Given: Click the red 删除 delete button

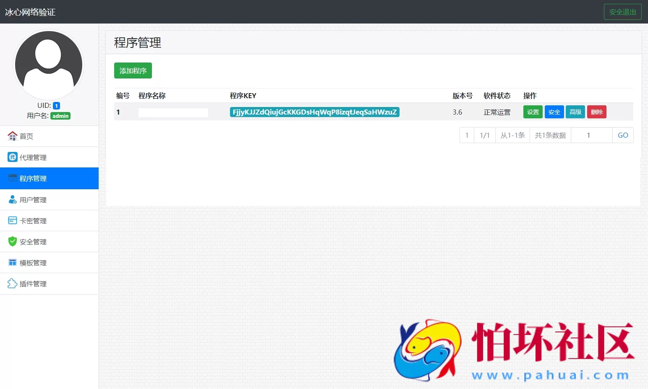Looking at the screenshot, I should [x=596, y=112].
